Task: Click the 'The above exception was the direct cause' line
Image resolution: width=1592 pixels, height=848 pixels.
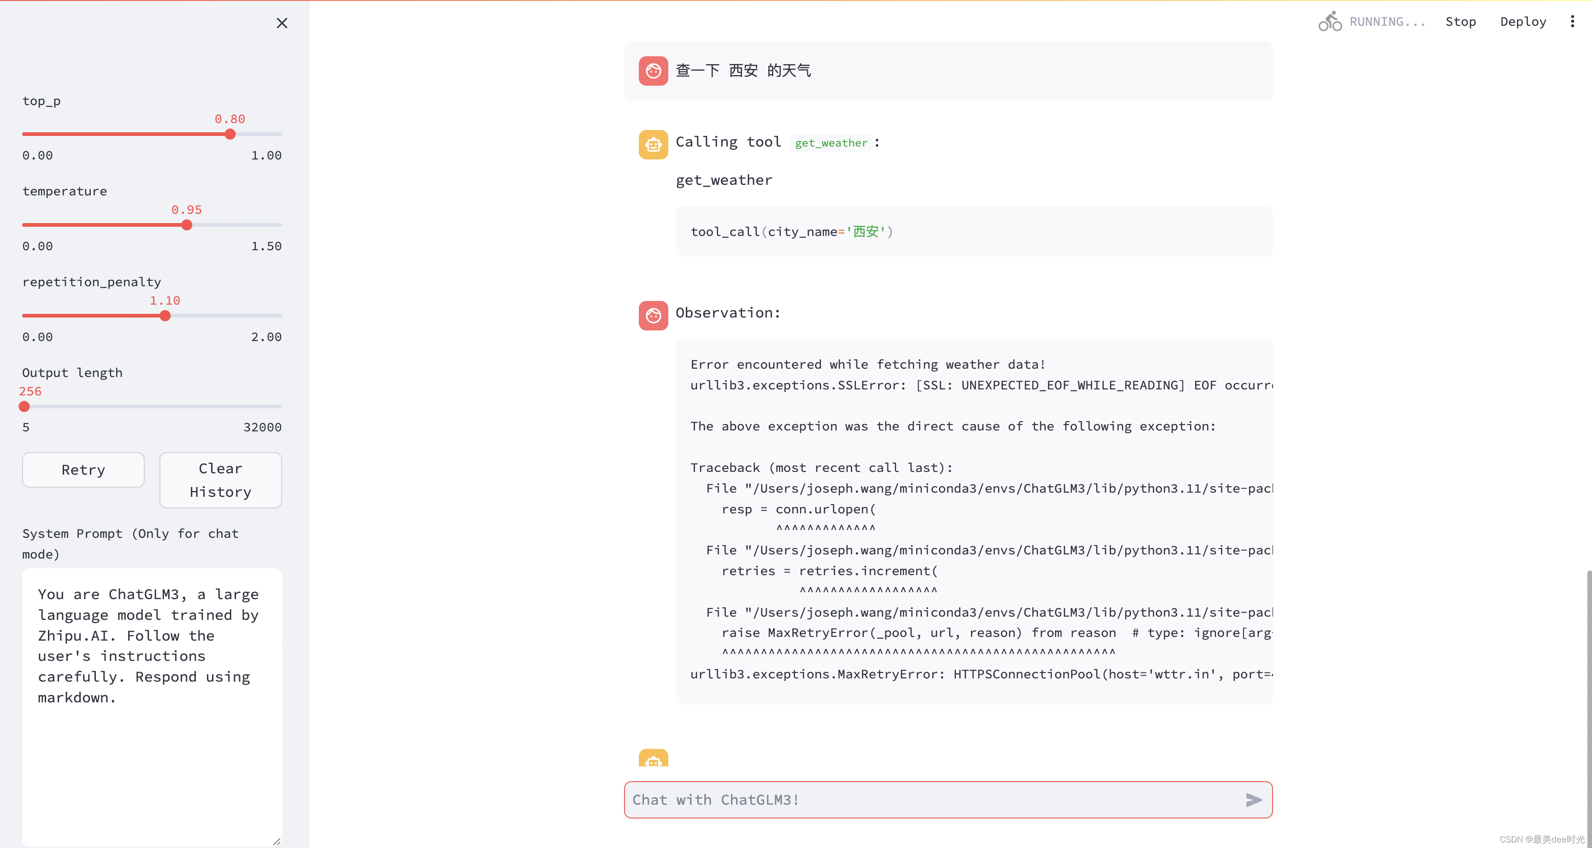Action: (953, 426)
